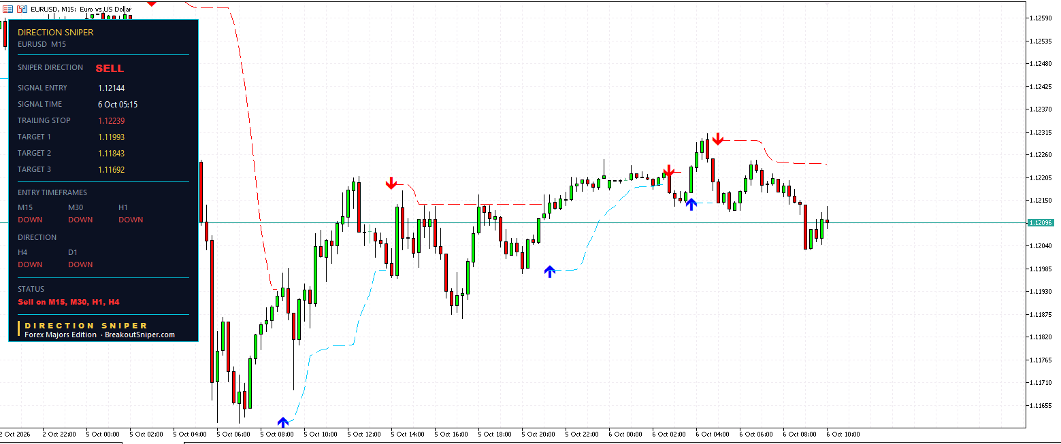The width and height of the screenshot is (1061, 444).
Task: Click the 'DOWN' reading under M15
Action: tap(30, 220)
